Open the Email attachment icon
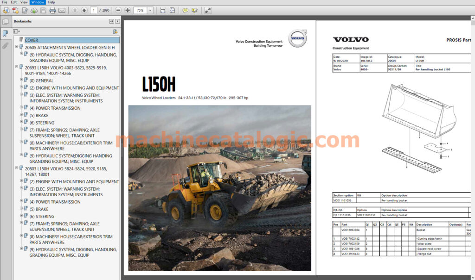This screenshot has width=475, height=280. coord(62,10)
